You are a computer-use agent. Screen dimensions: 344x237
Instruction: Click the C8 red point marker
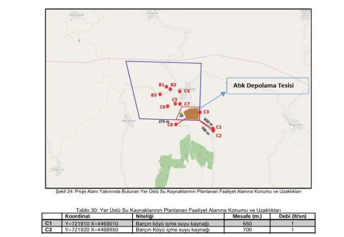176,124
